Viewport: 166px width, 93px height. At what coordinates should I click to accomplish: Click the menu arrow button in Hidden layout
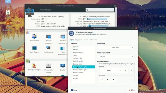coord(102,80)
